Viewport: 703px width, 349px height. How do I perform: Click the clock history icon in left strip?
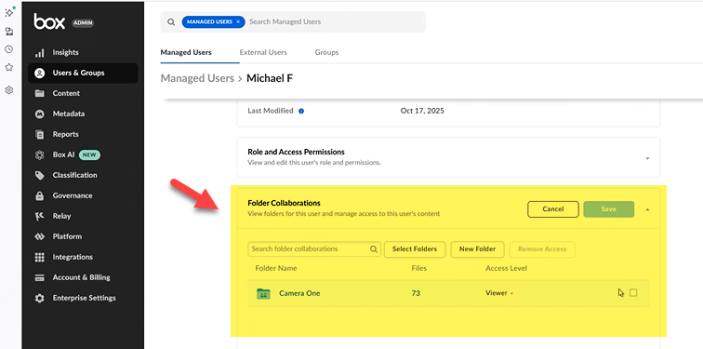(8, 49)
